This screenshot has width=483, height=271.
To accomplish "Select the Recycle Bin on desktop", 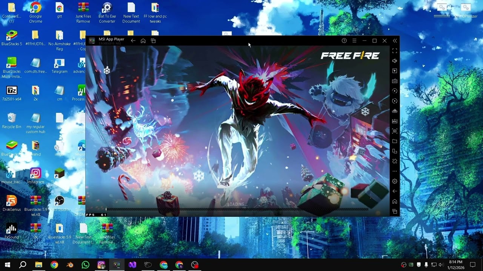I will pyautogui.click(x=12, y=121).
